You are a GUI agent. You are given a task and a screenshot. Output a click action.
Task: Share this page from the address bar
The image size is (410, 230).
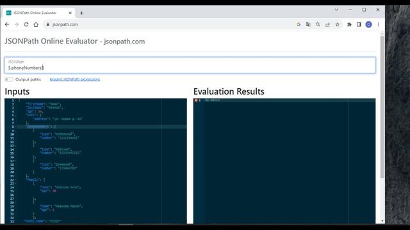(x=327, y=24)
